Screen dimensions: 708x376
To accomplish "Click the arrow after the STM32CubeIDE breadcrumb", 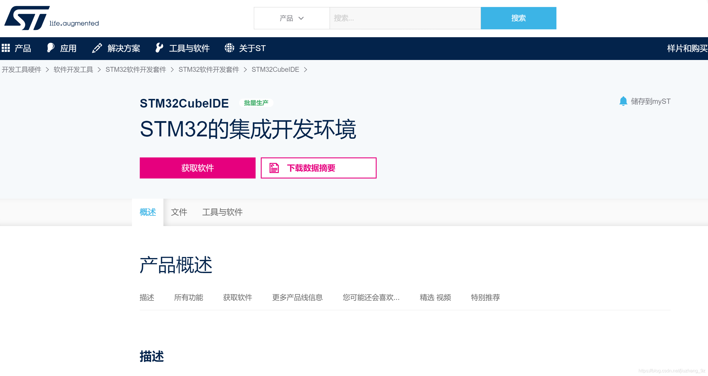I will tap(305, 69).
